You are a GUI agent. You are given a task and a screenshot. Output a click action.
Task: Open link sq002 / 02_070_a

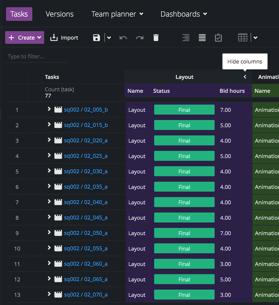[x=86, y=295]
